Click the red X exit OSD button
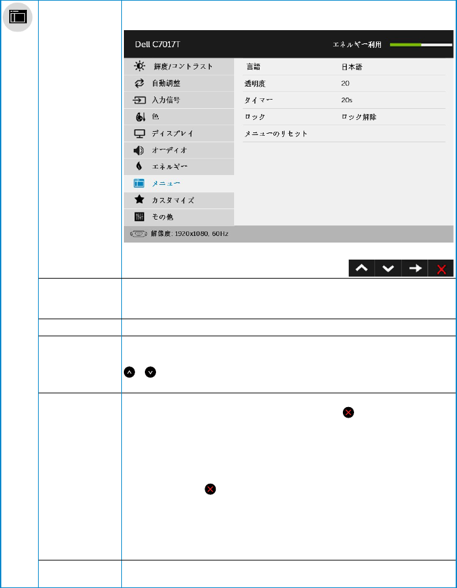The image size is (457, 588). [x=441, y=268]
